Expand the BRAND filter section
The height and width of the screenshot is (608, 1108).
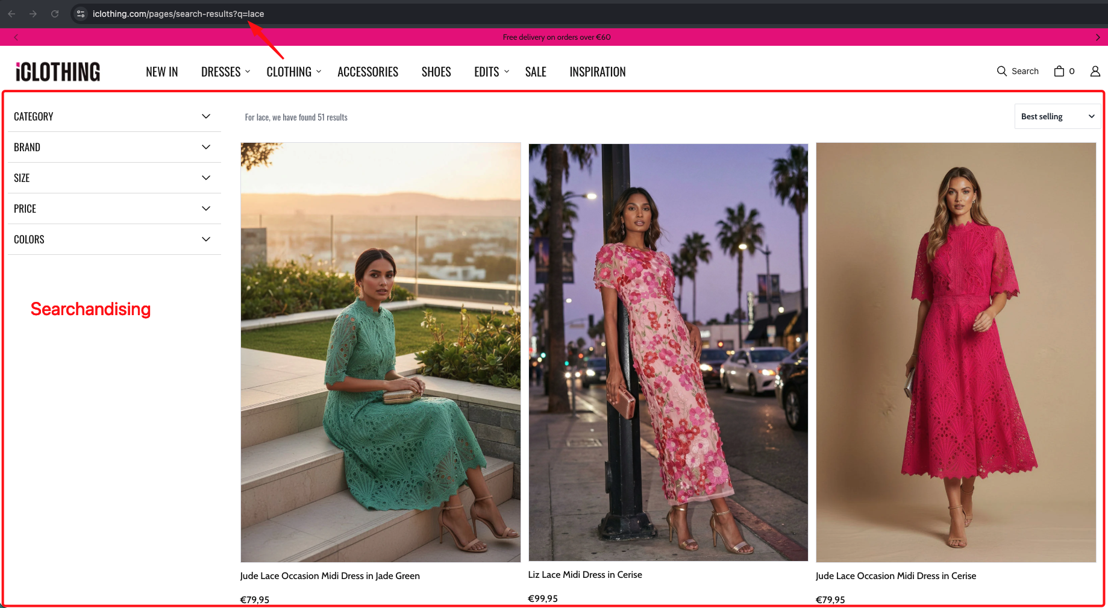point(114,147)
